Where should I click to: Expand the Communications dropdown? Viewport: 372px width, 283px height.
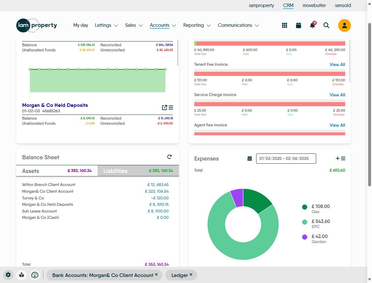(x=238, y=25)
